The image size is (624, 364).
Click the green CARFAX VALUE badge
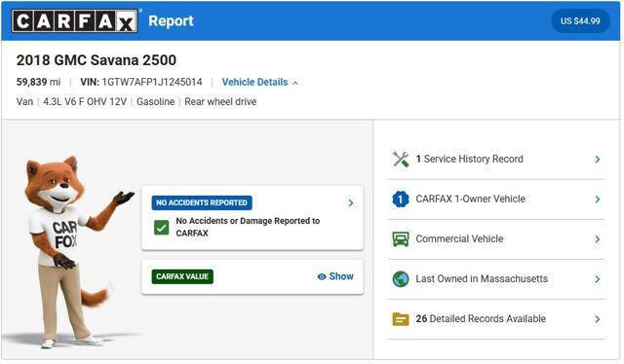pyautogui.click(x=182, y=276)
